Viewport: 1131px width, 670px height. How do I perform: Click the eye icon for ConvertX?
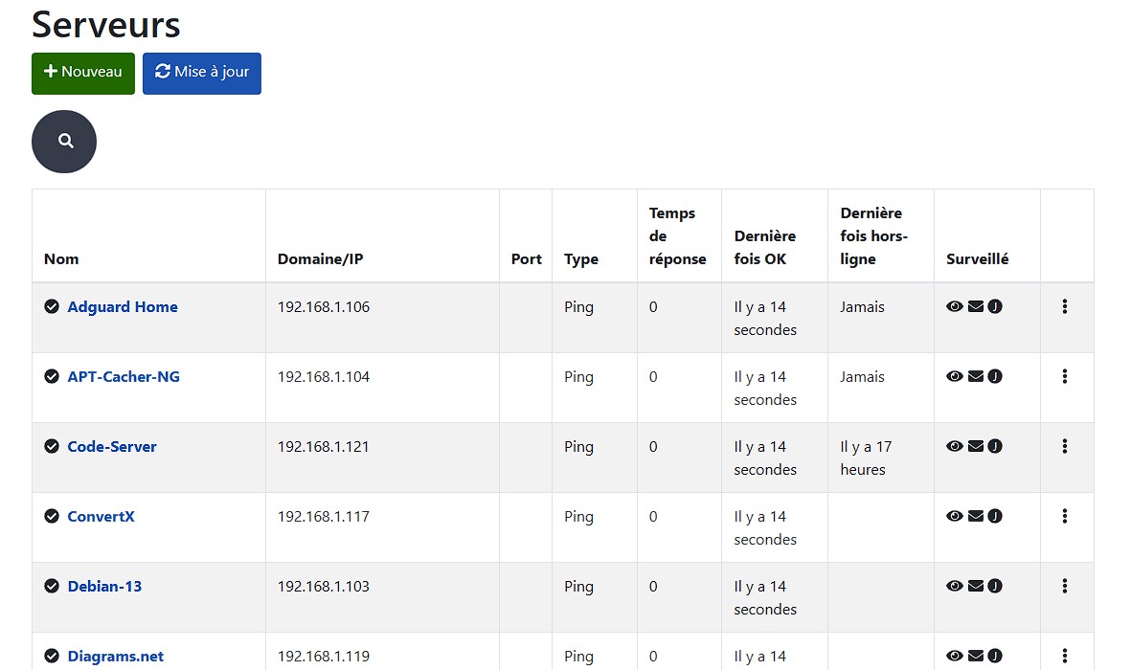click(x=955, y=516)
